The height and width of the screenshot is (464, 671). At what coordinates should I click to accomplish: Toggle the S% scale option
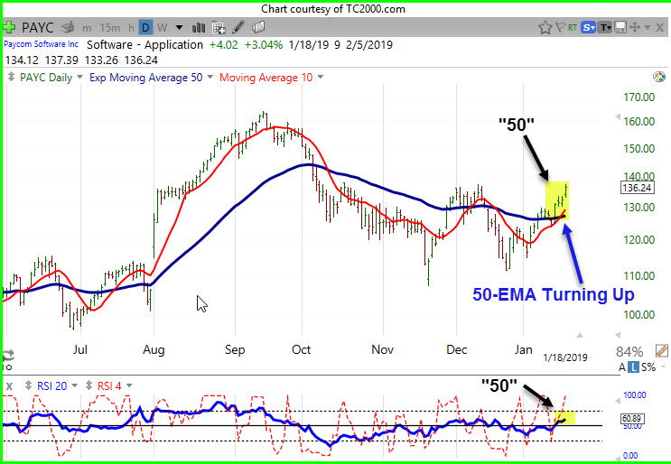(x=648, y=367)
